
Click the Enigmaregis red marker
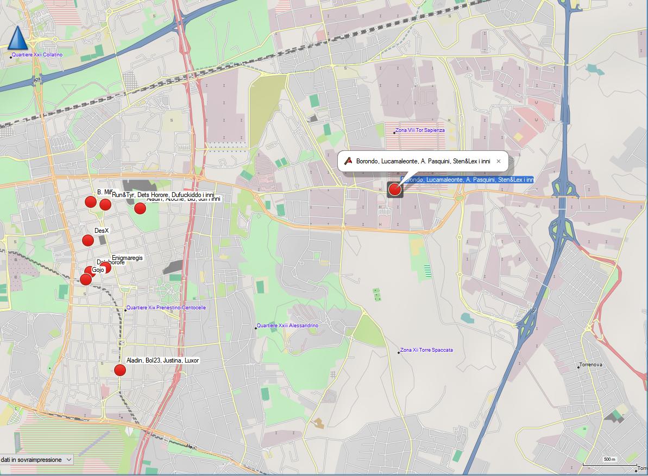point(105,267)
